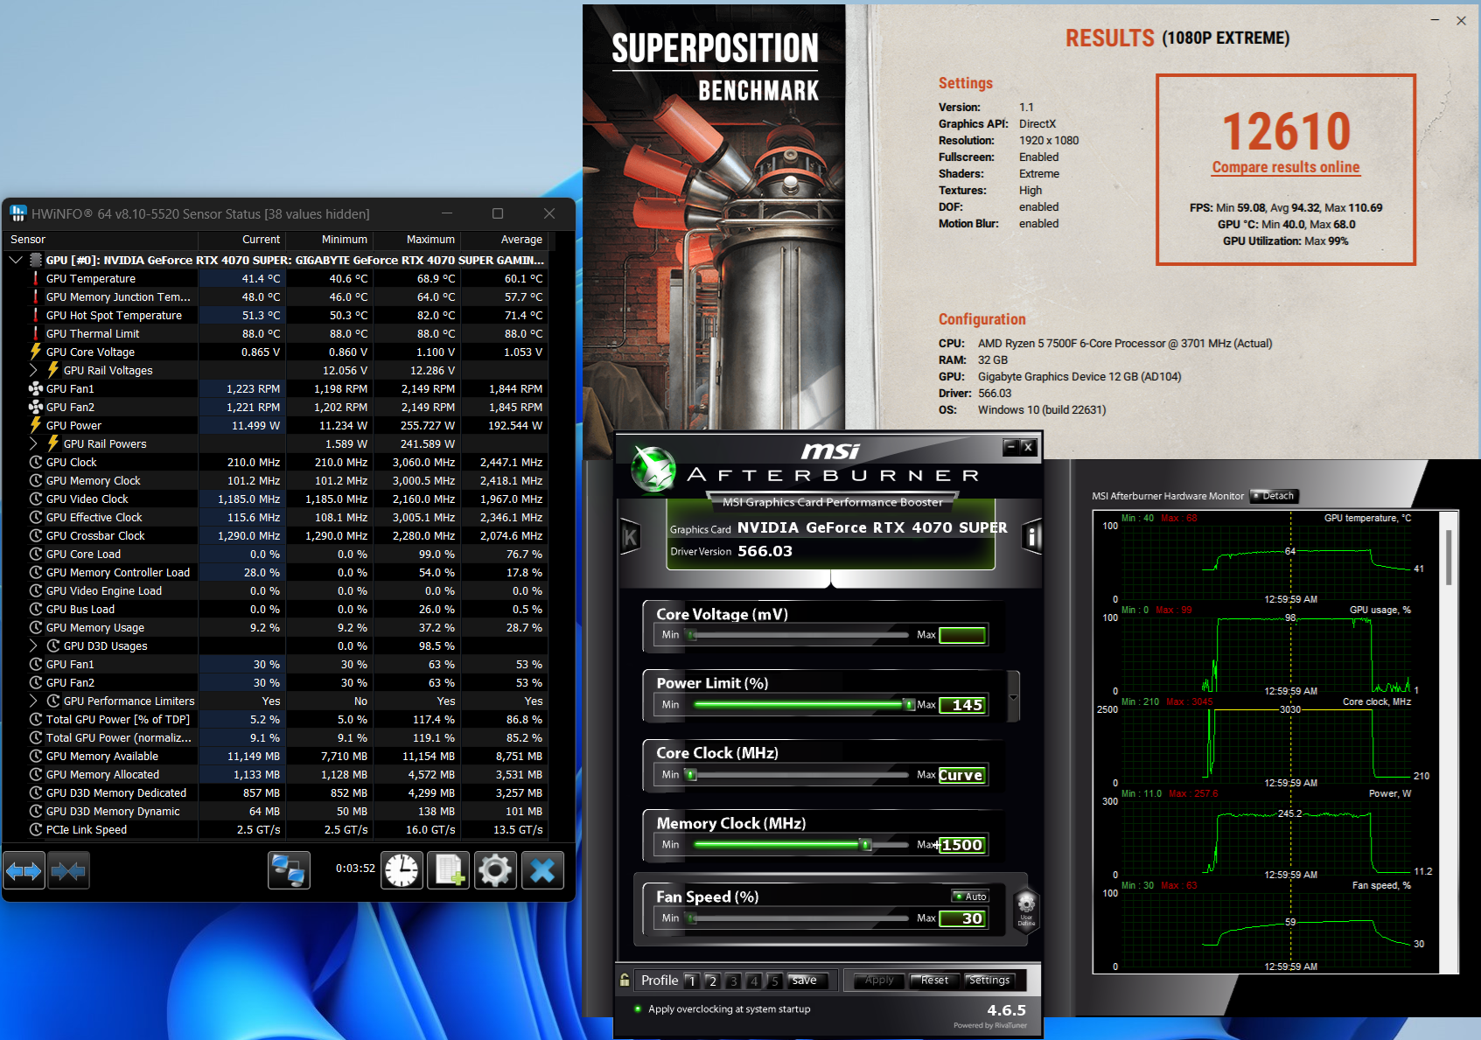Select Afterburner profile slot 5

click(774, 981)
